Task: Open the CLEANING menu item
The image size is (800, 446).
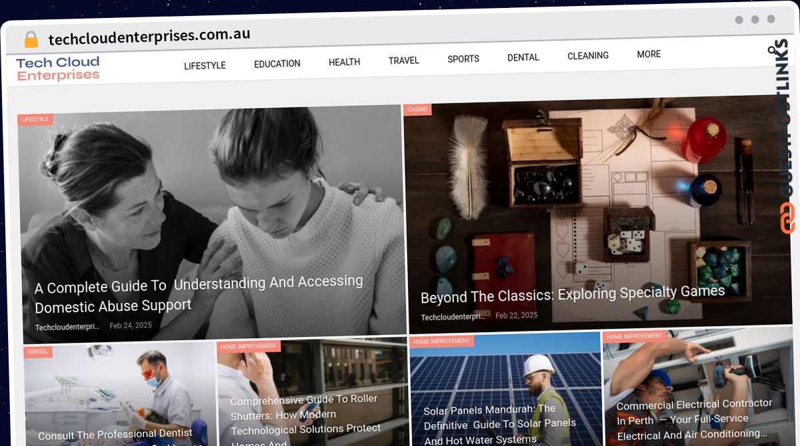Action: coord(588,56)
